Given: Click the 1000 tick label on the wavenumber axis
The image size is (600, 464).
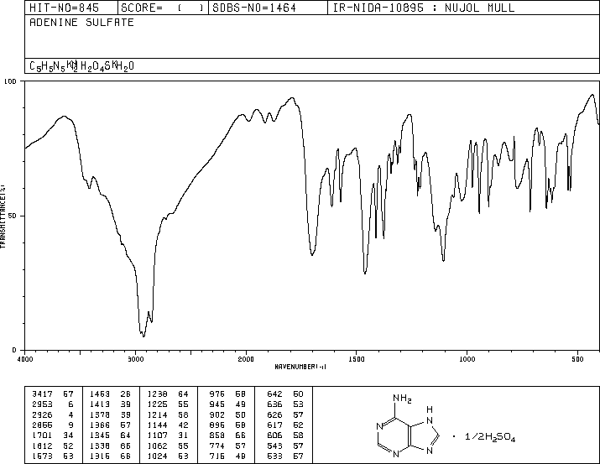Looking at the screenshot, I should coord(467,359).
